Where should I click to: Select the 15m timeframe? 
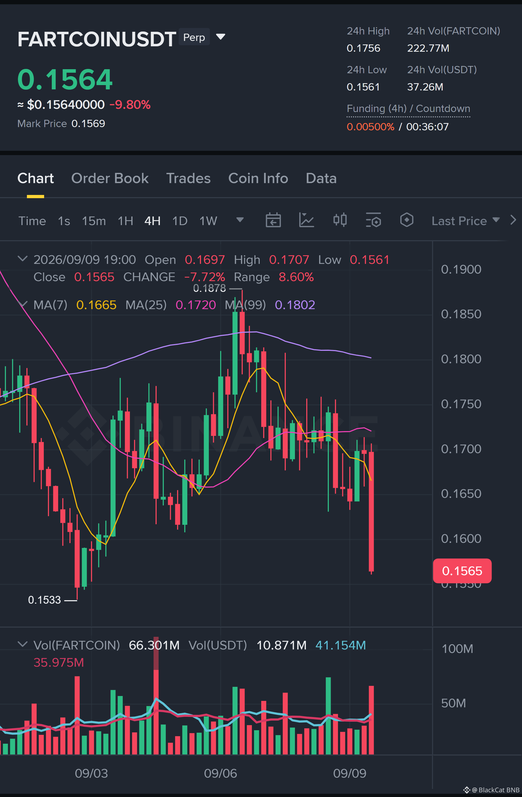[94, 221]
